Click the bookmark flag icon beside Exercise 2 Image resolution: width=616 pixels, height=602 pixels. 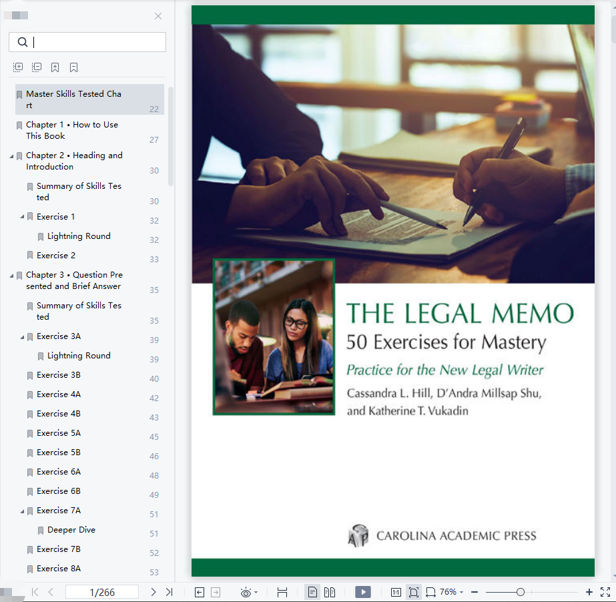pyautogui.click(x=30, y=256)
